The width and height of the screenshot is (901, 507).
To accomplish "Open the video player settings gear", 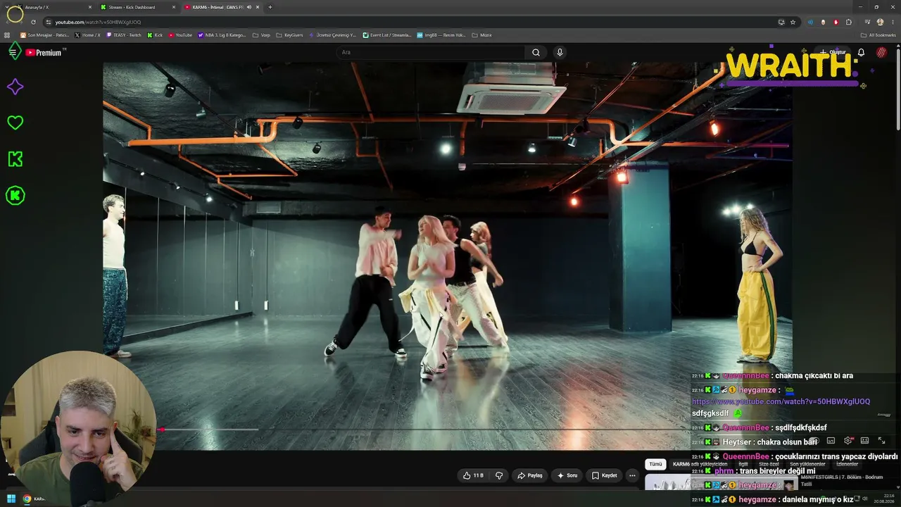I will click(x=848, y=441).
